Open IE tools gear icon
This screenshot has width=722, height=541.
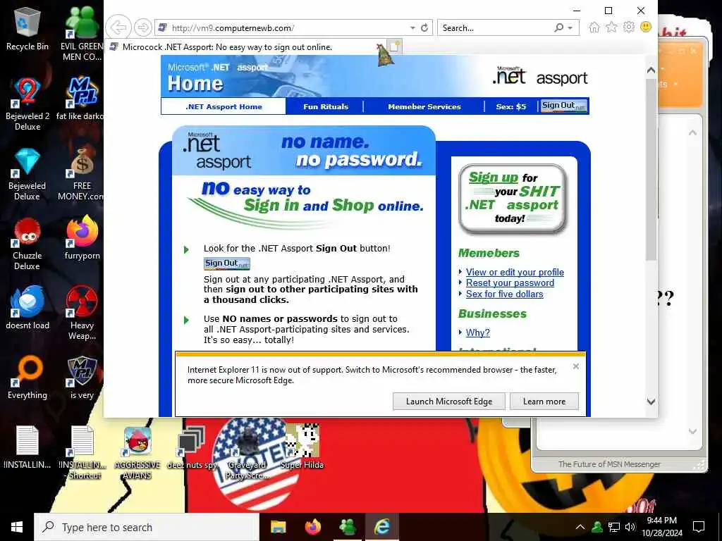[x=628, y=27]
